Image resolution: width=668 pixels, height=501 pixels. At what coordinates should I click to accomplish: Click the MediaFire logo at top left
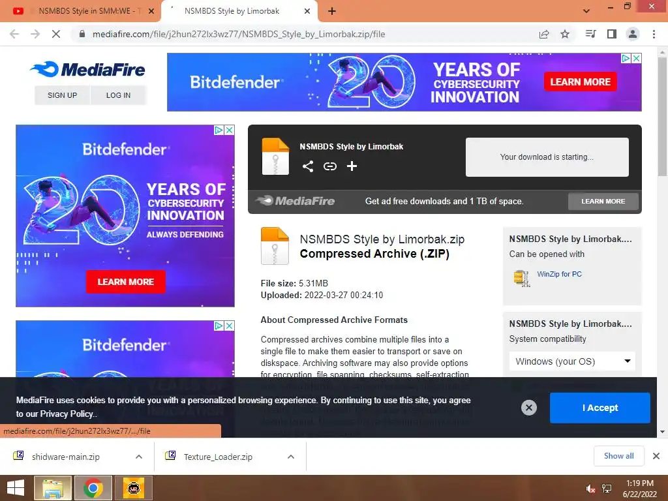tap(88, 69)
